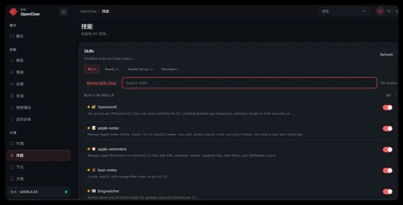Open the 使用情况 usage chart icon
This screenshot has height=205, width=403.
pyautogui.click(x=12, y=108)
